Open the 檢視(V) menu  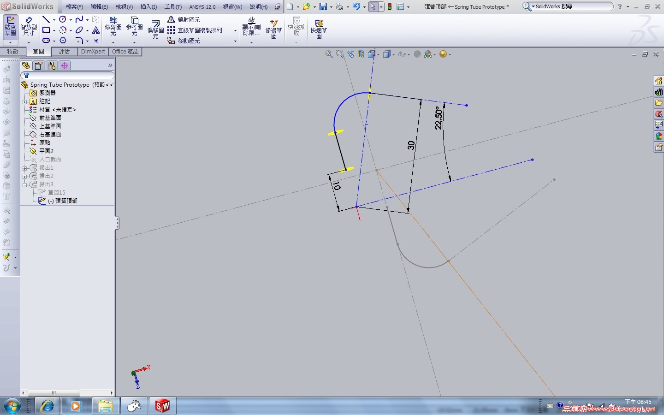coord(124,7)
